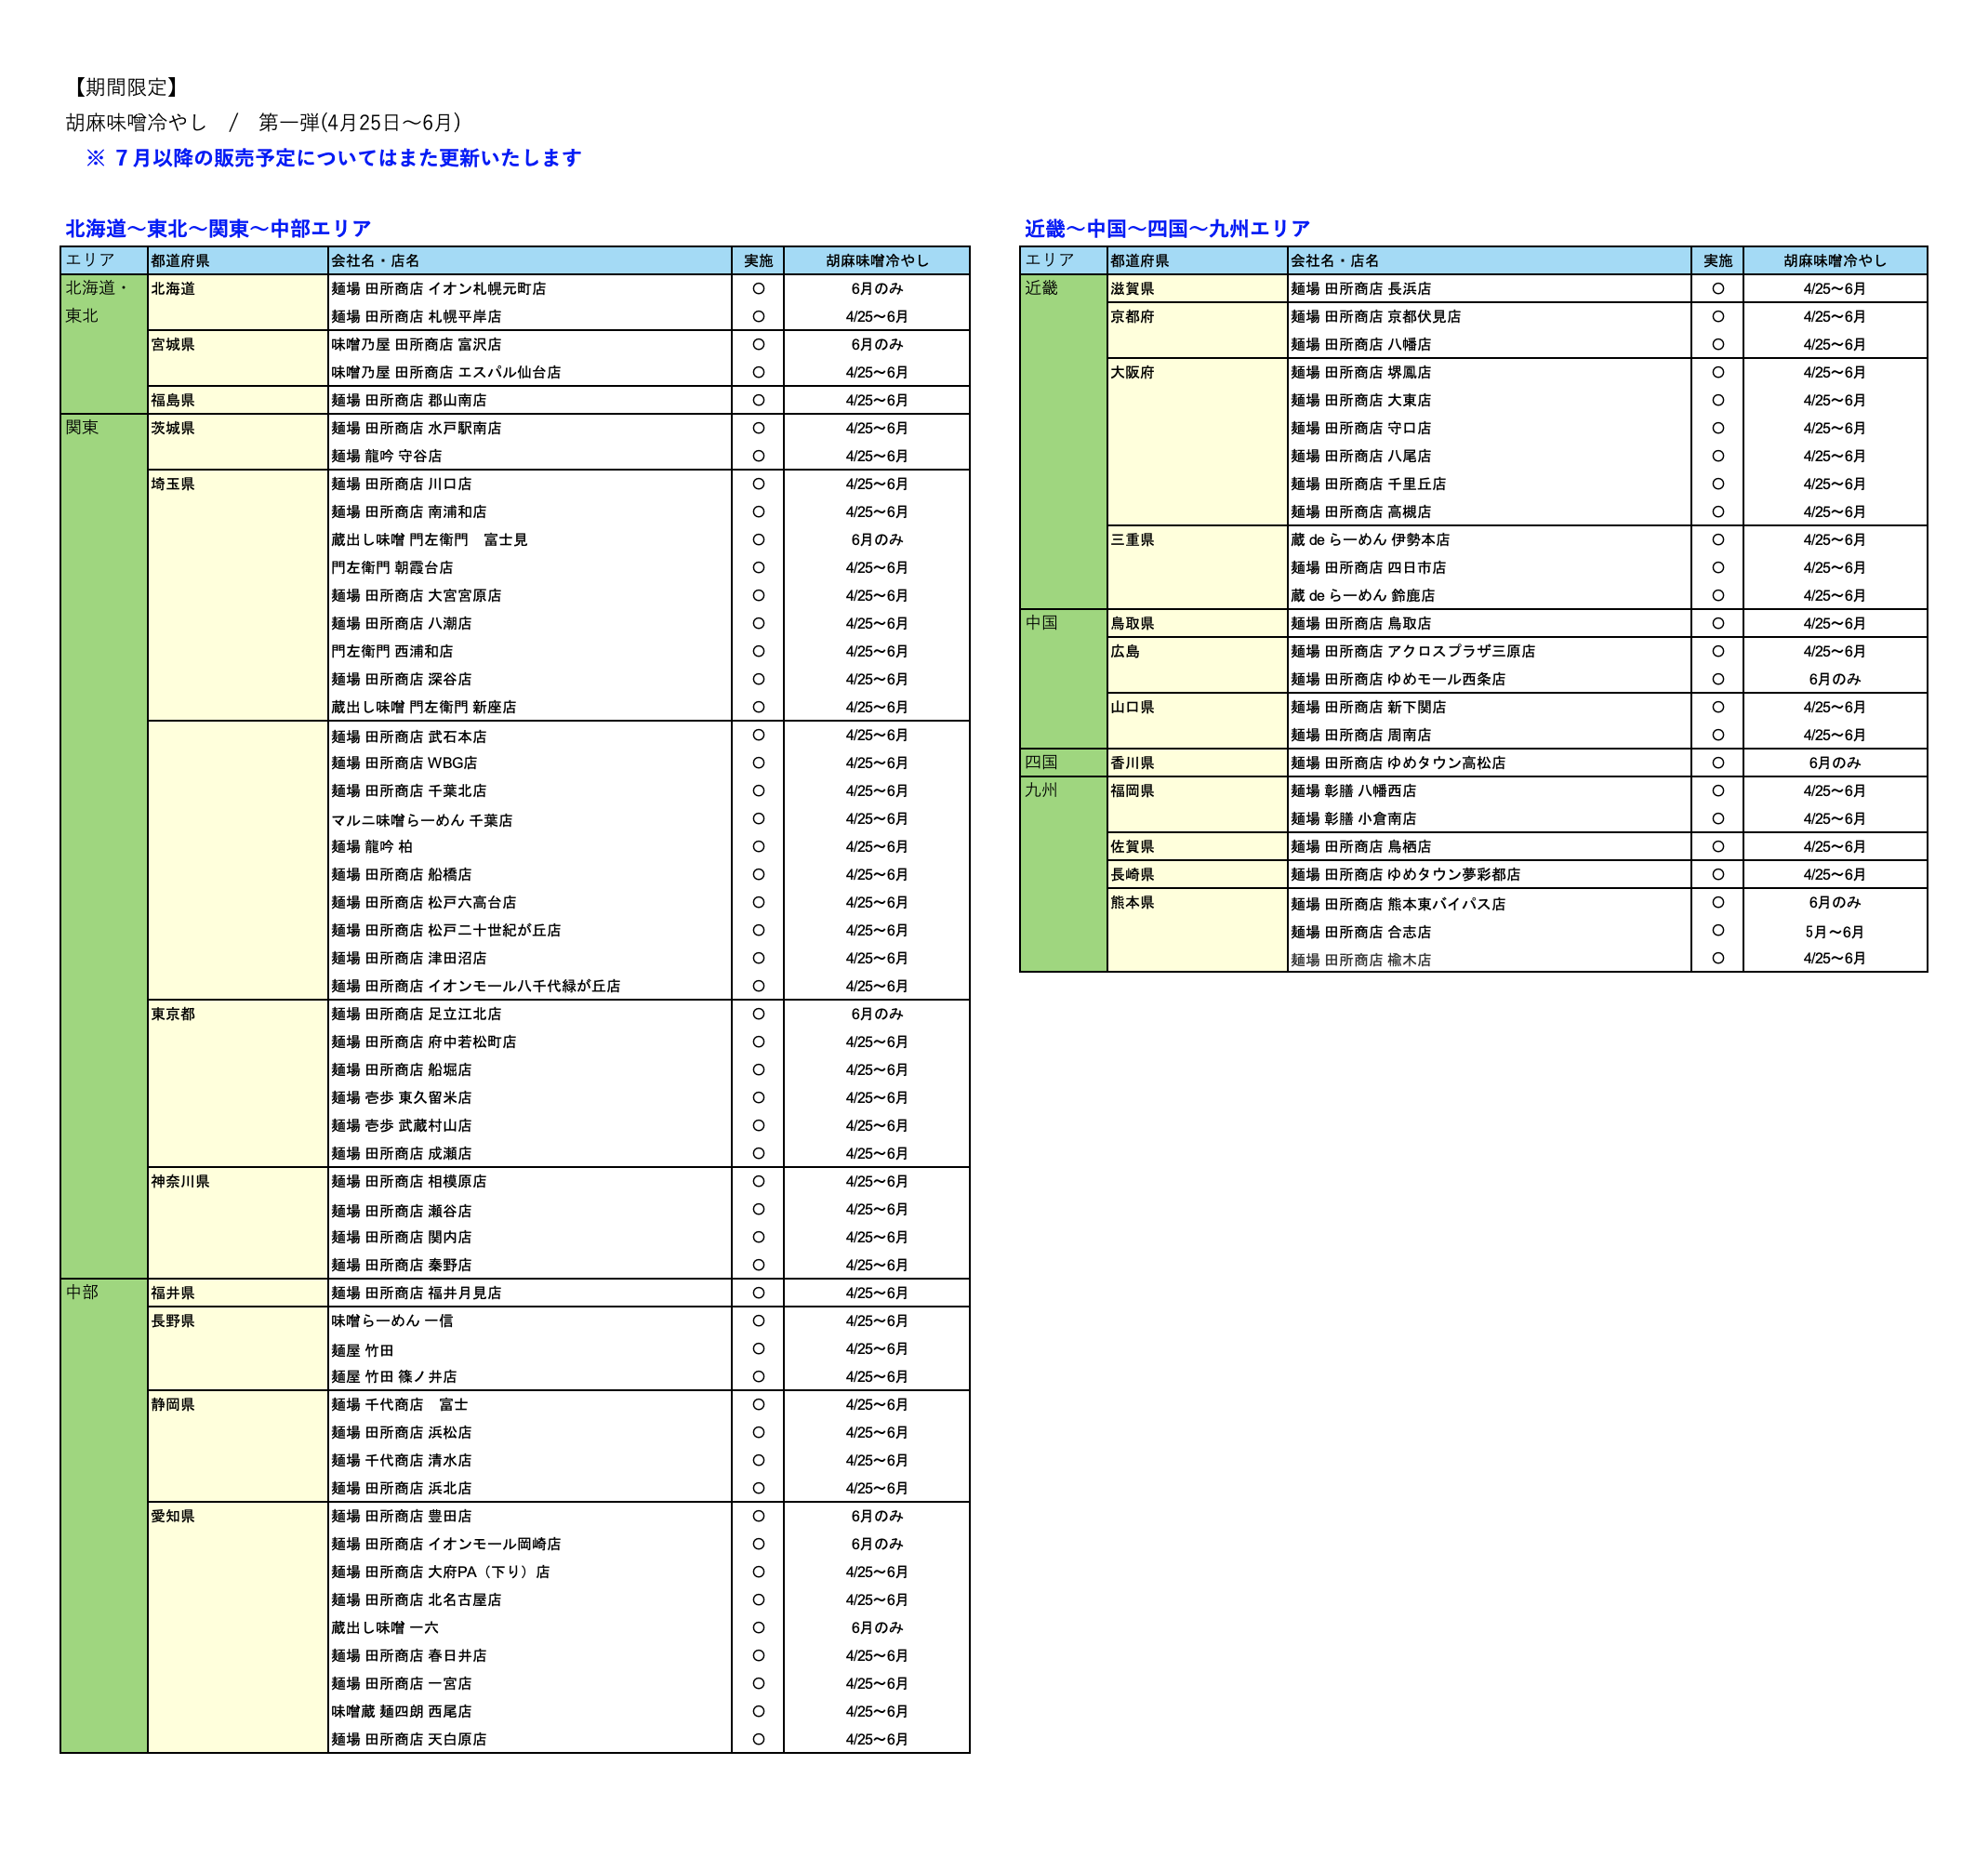Image resolution: width=1988 pixels, height=1871 pixels.
Task: Click 麺場 田所商店 楡木店 cell
Action: tap(1489, 959)
